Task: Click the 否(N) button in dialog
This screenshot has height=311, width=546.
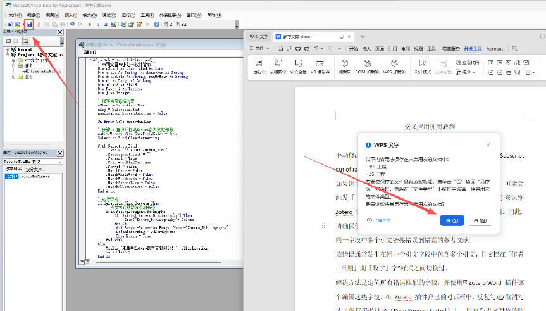Action: [480, 220]
